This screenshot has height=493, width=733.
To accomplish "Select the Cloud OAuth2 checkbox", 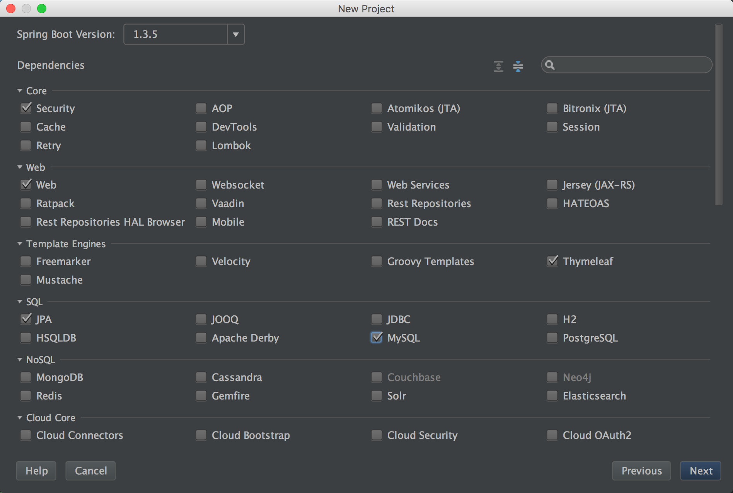I will [x=552, y=435].
